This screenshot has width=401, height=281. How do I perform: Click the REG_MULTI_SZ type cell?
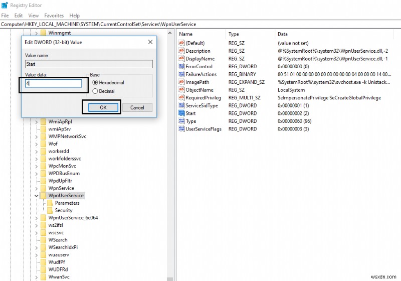[245, 98]
